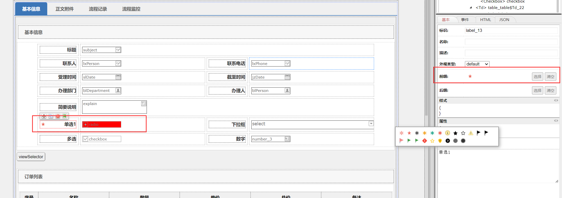Viewport: 562px width, 198px height.
Task: Select the outlined black star icon
Action: (x=463, y=133)
